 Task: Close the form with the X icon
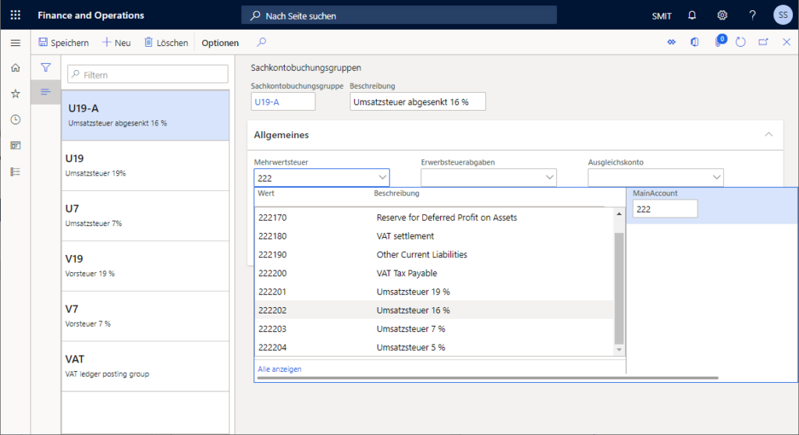click(787, 42)
